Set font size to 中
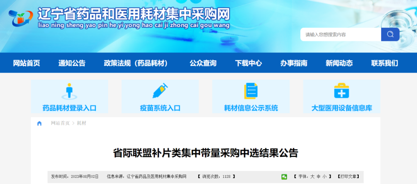 [x=318, y=177]
